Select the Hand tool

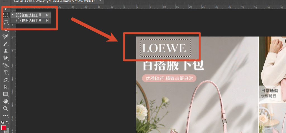6,101
